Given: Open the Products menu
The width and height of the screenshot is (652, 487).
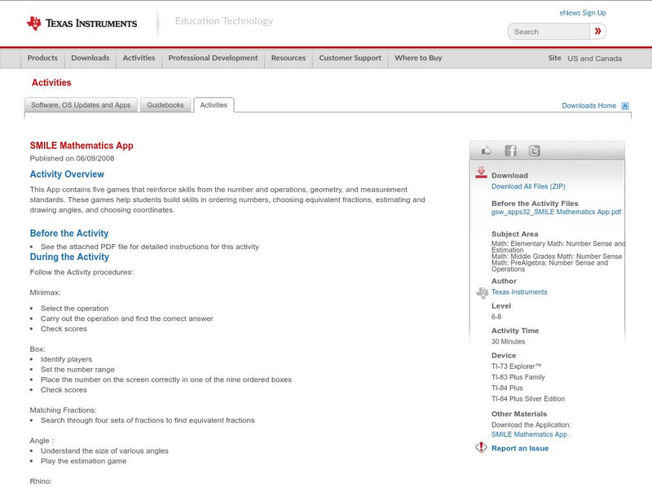Looking at the screenshot, I should tap(42, 59).
